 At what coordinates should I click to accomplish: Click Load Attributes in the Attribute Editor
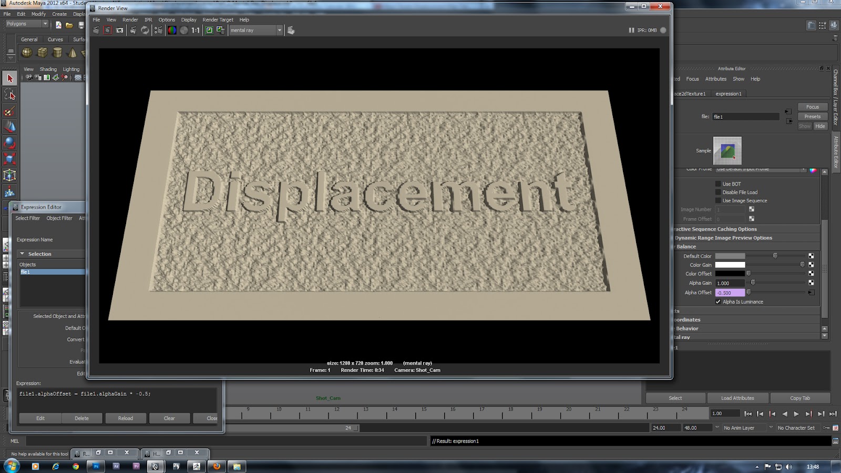point(737,398)
